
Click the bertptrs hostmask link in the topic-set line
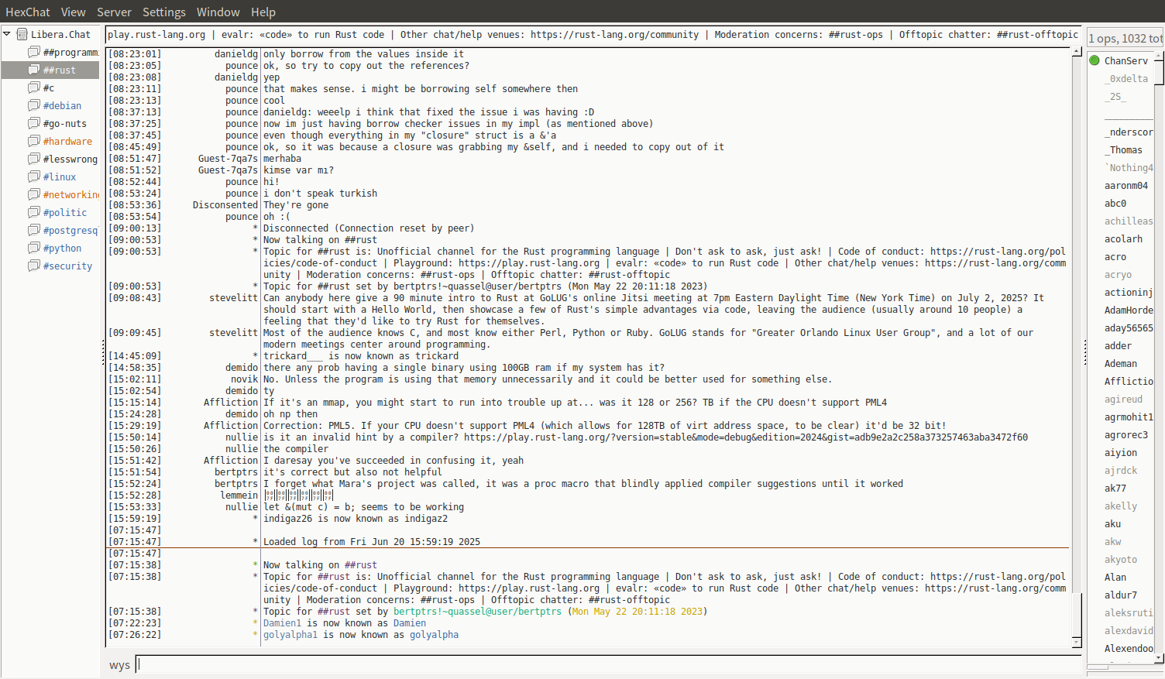click(x=478, y=612)
